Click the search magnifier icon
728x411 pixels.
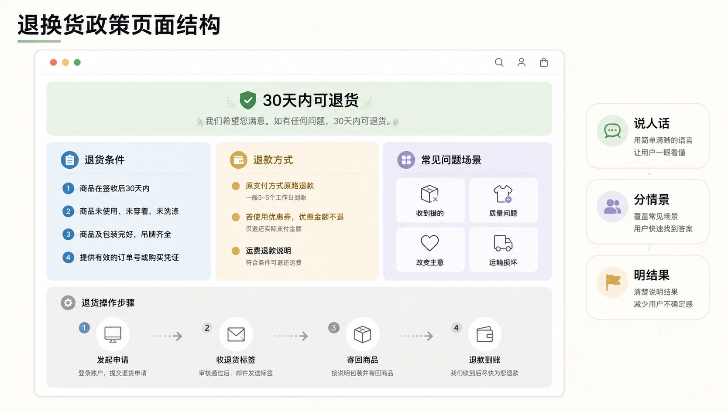click(499, 62)
